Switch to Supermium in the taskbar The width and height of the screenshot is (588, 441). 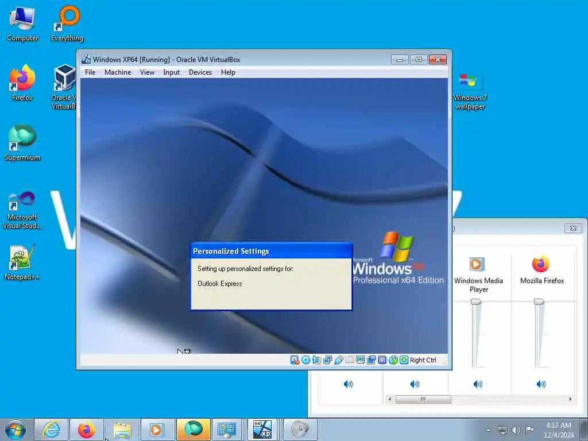pos(193,430)
